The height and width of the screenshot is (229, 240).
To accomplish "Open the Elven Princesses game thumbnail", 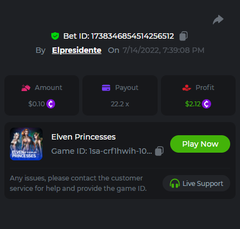I will (x=26, y=144).
